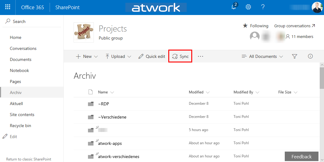
Task: Click the Following star icon
Action: [245, 26]
